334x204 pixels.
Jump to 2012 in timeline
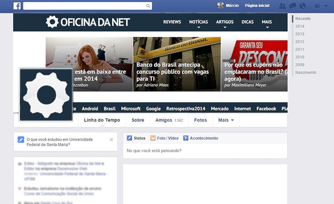(300, 42)
